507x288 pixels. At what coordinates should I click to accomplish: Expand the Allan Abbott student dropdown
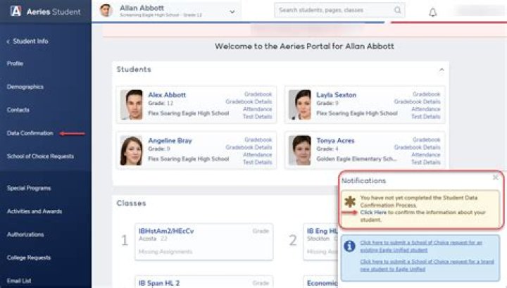[232, 12]
